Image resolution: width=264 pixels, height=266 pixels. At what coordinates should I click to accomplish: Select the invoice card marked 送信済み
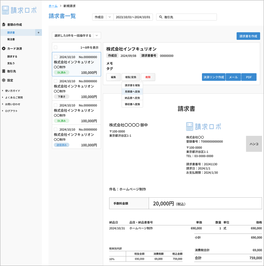coord(76,137)
